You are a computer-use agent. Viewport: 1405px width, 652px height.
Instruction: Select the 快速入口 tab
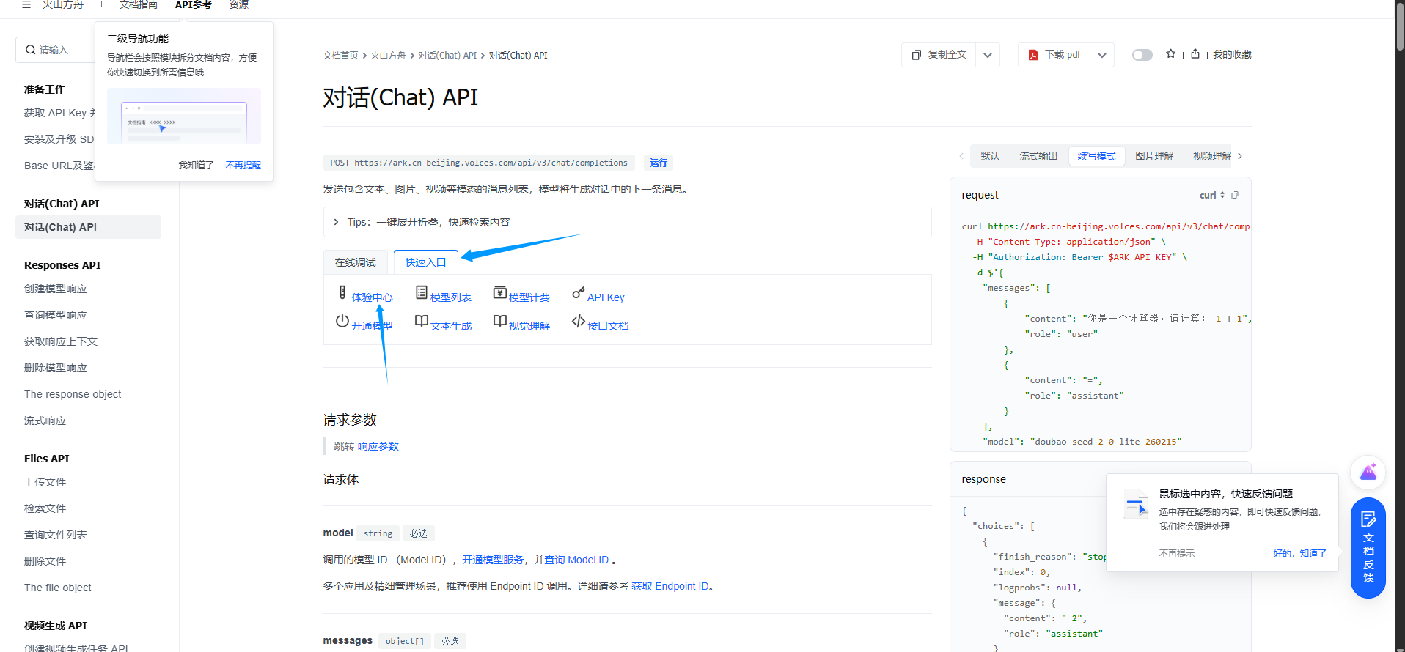(426, 262)
